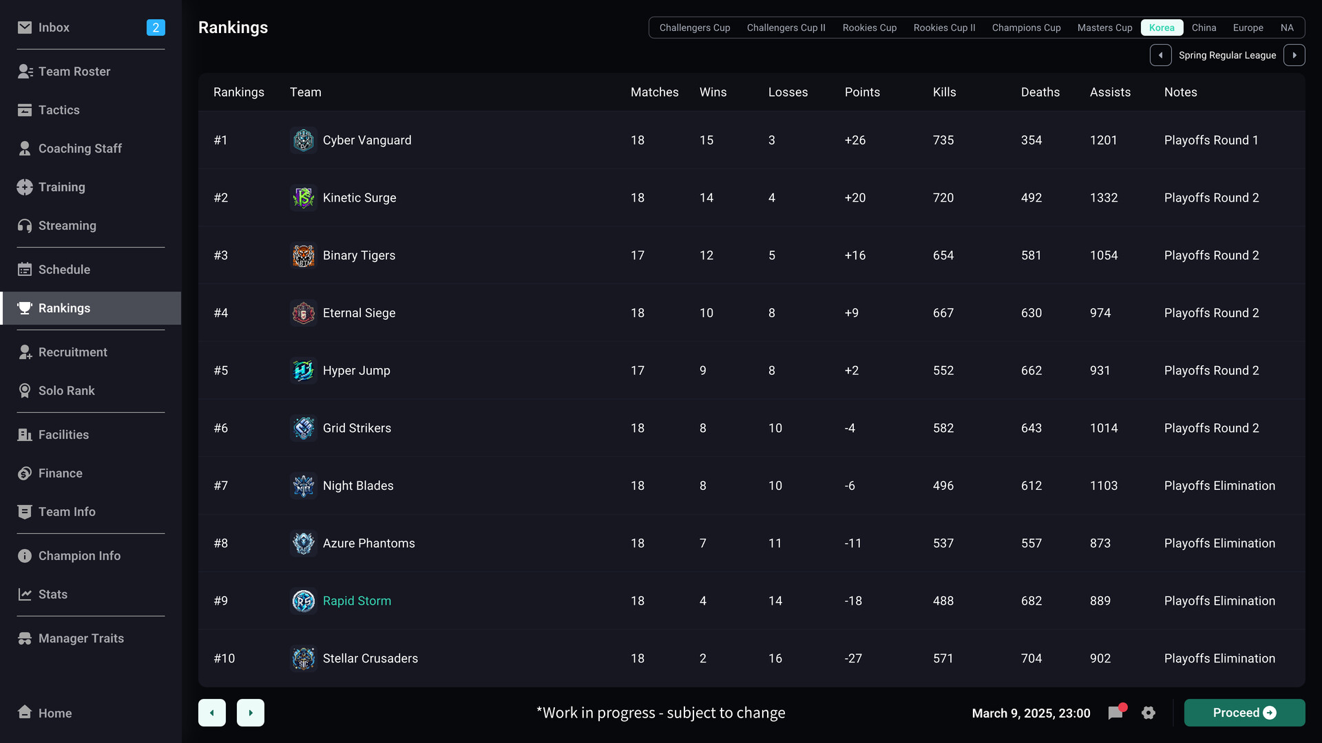Image resolution: width=1322 pixels, height=743 pixels.
Task: Select the Masters Cup tab
Action: 1105,28
